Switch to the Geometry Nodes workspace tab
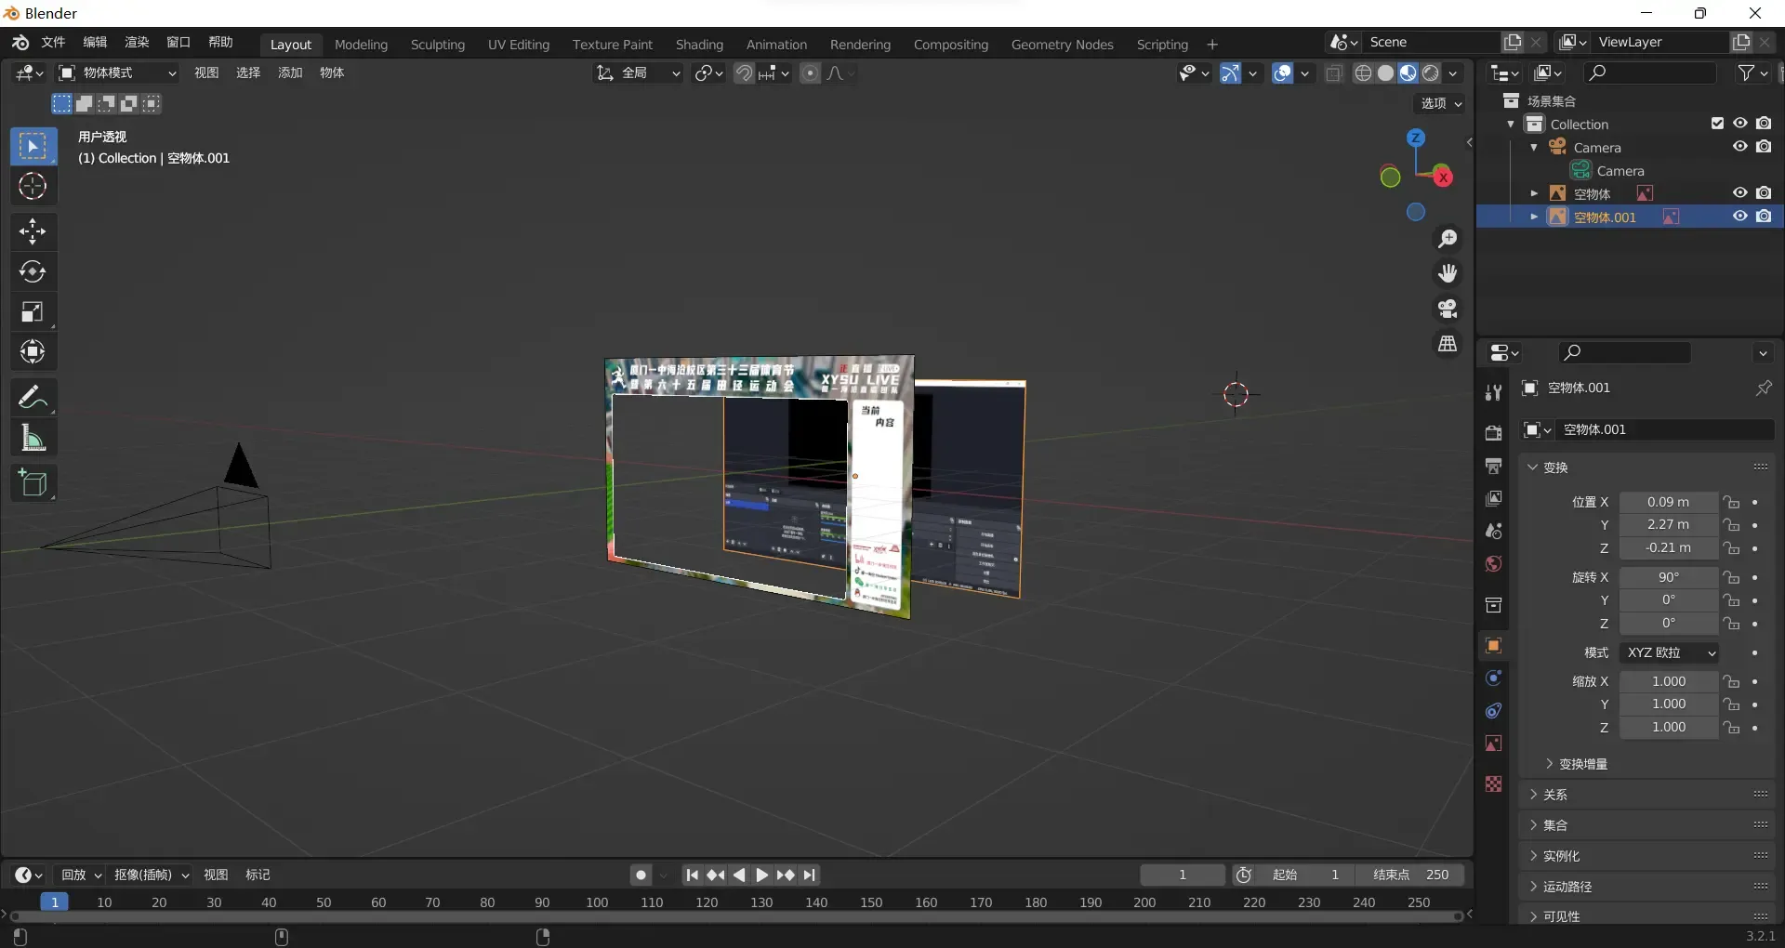The width and height of the screenshot is (1785, 948). click(x=1062, y=45)
